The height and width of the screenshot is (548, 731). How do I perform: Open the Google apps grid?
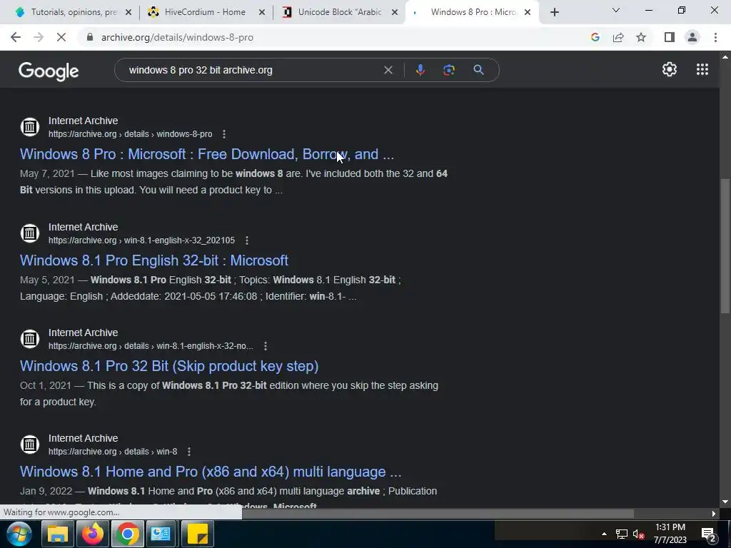click(702, 69)
